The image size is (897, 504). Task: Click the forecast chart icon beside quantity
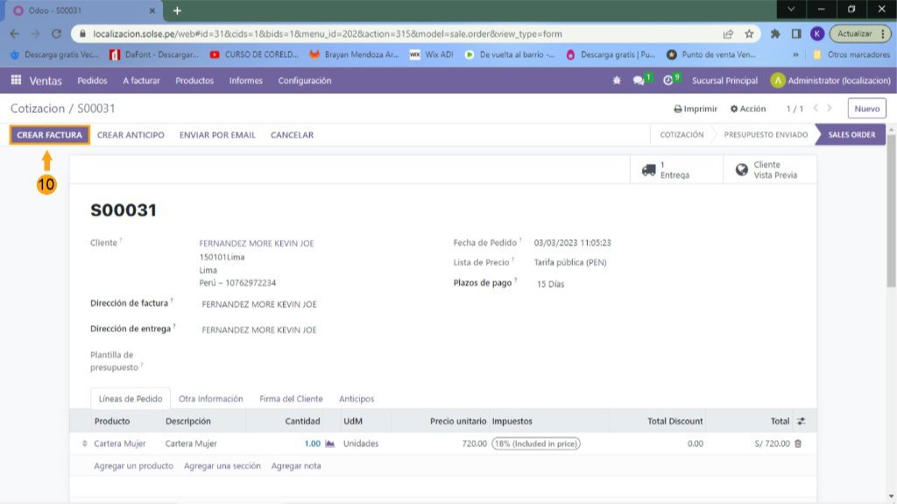[330, 444]
